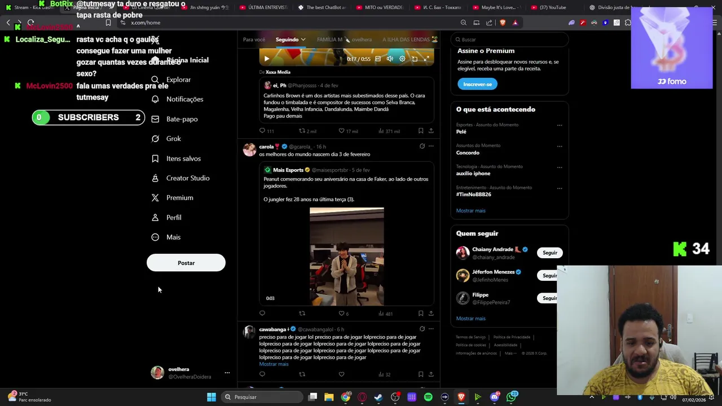
Task: Open the Grok icon in sidebar
Action: click(155, 139)
